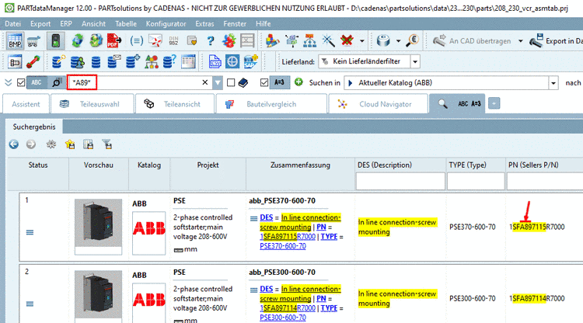
Task: Open the search field history dropdown arrow
Action: 218,83
